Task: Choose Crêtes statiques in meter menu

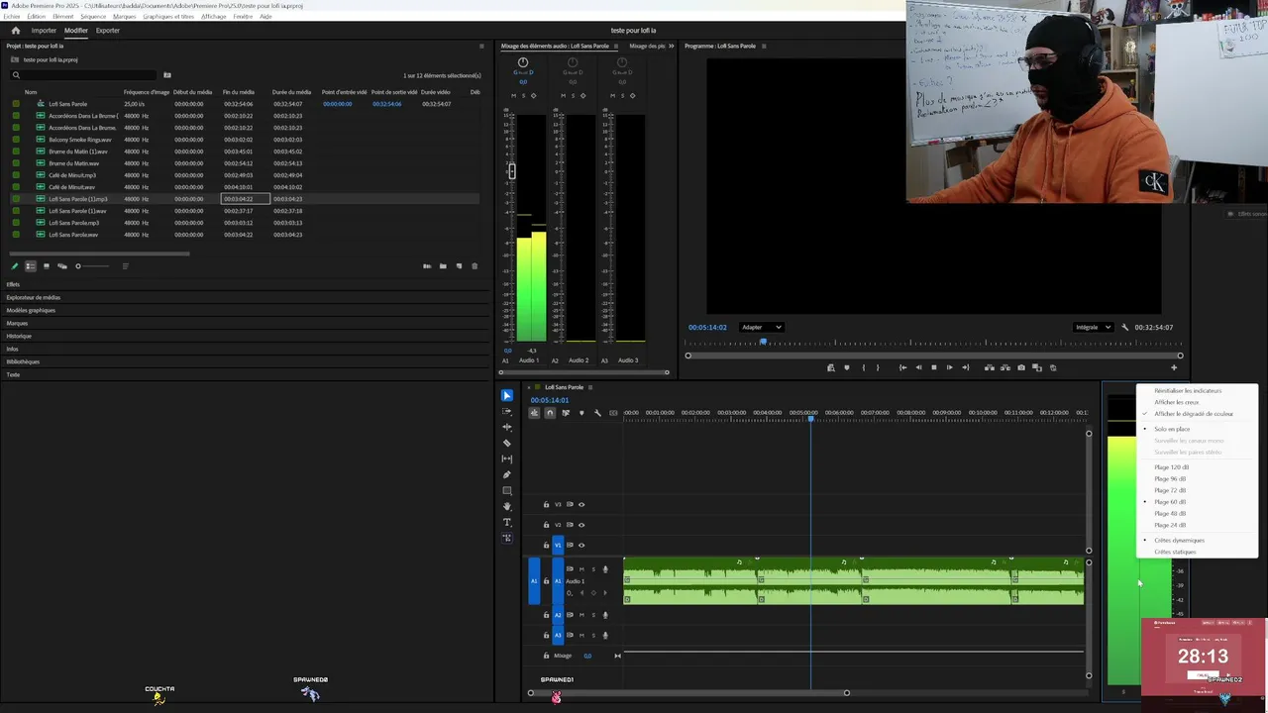Action: (x=1175, y=552)
